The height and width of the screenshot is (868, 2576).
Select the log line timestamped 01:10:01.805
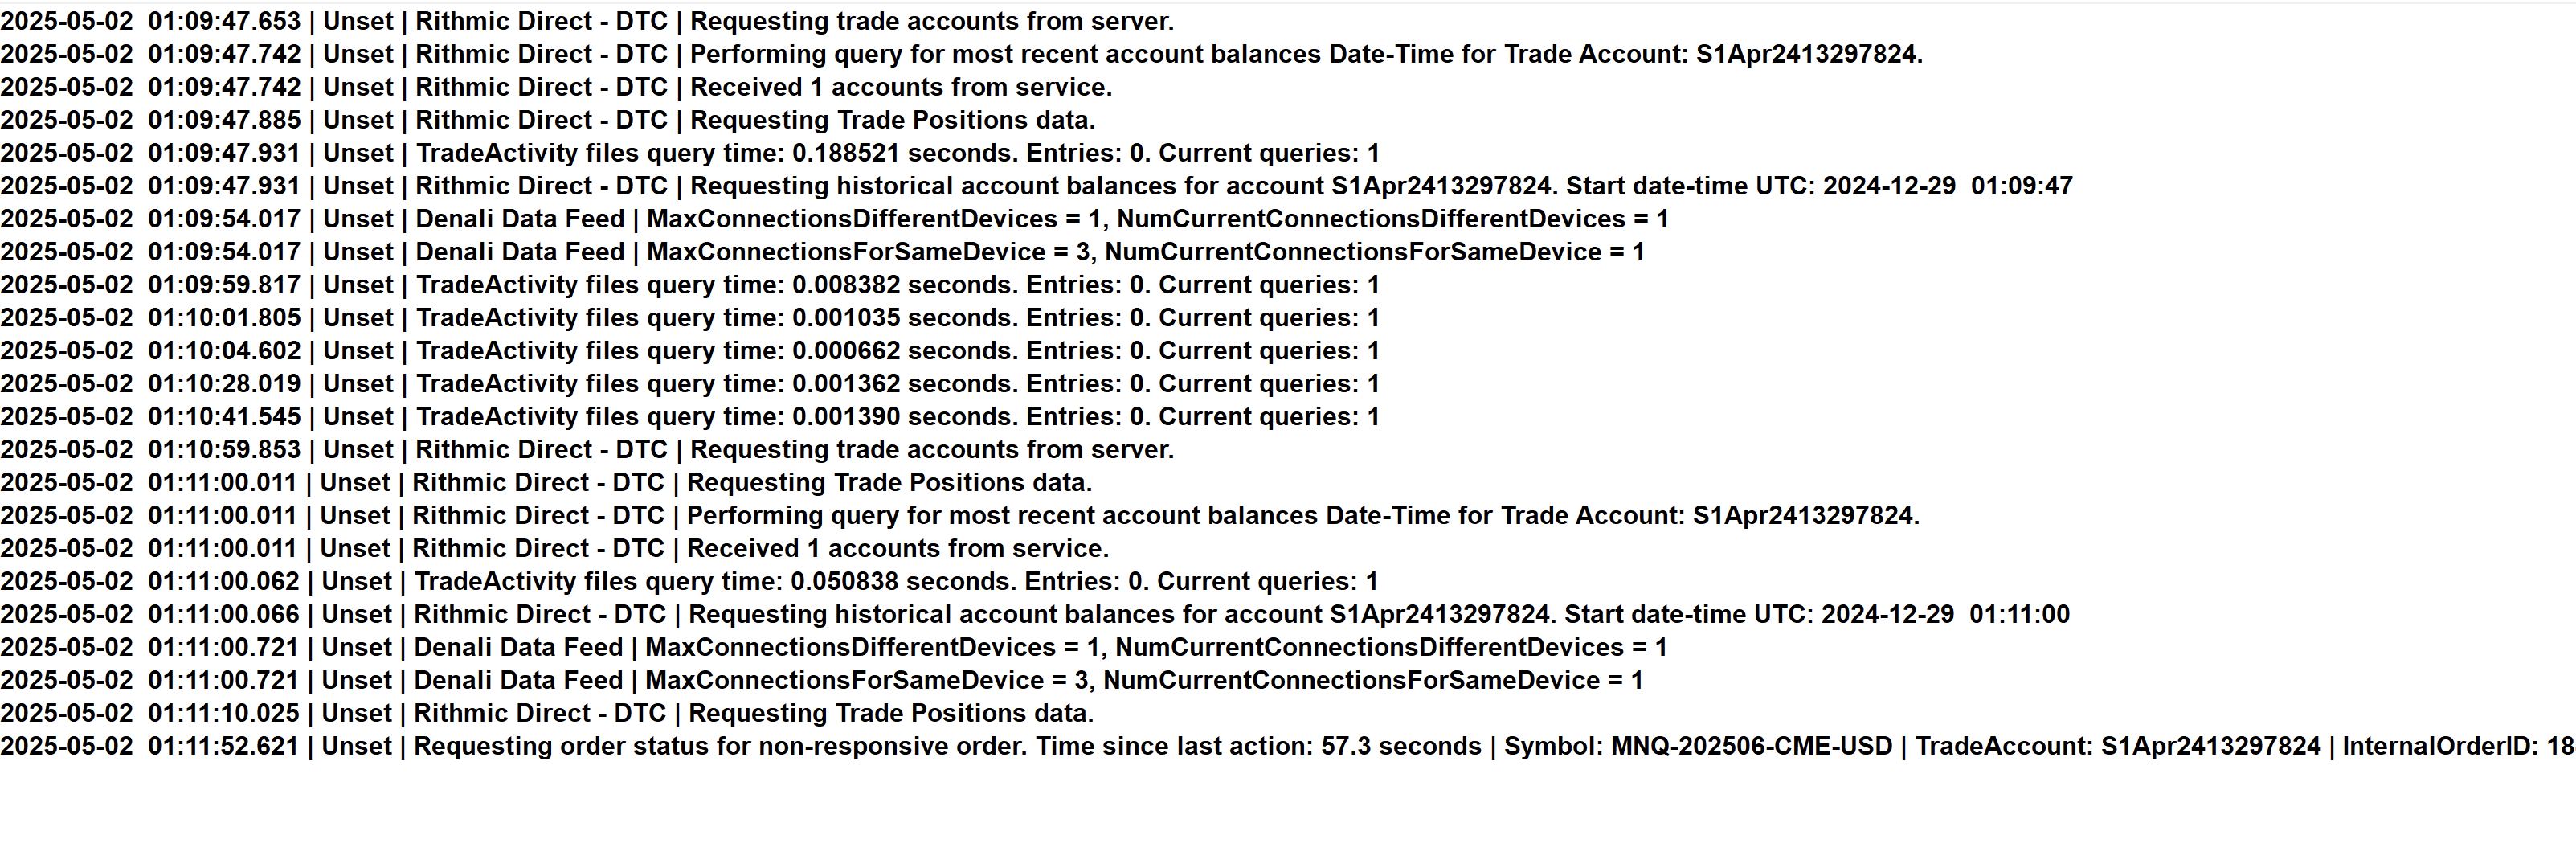[690, 318]
